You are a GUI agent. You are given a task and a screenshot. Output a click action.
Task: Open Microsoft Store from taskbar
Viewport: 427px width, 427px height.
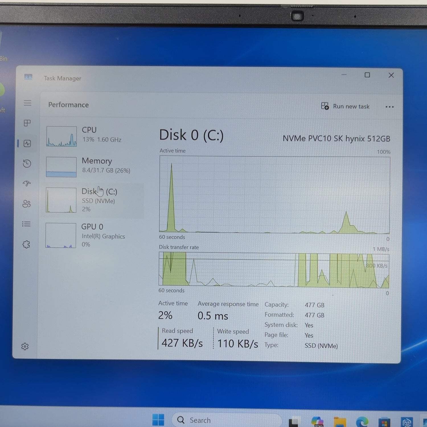[x=384, y=422]
